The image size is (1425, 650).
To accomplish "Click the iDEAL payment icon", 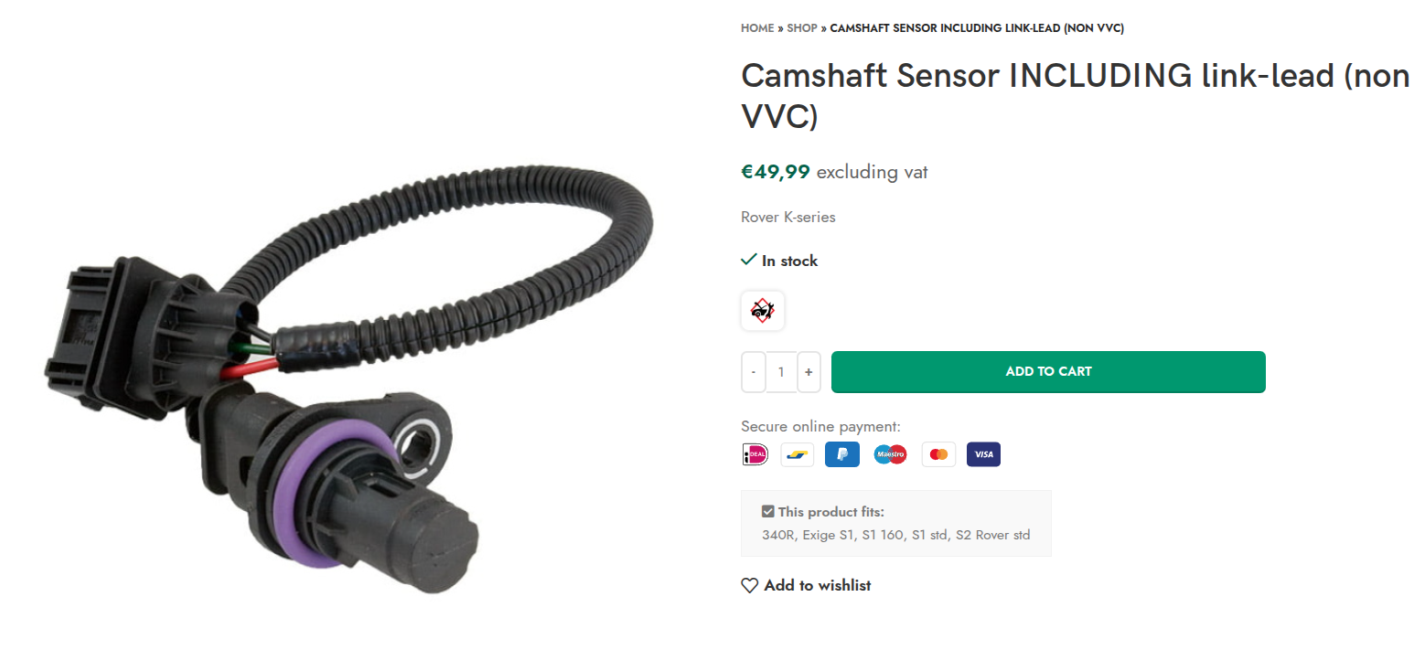I will click(755, 454).
